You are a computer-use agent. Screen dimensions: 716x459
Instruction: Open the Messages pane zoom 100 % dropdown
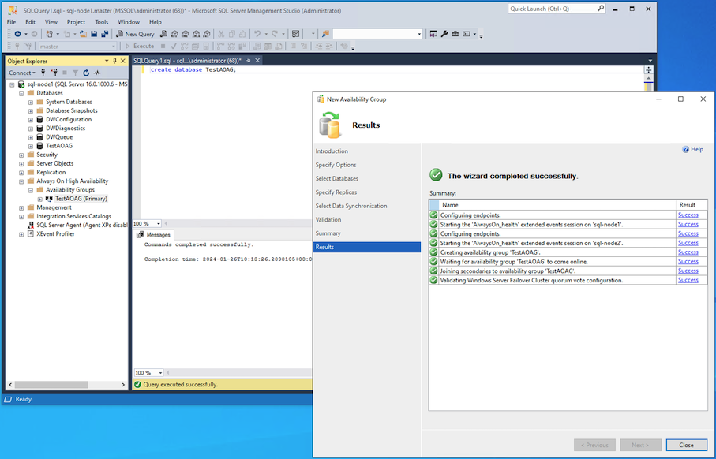[160, 373]
